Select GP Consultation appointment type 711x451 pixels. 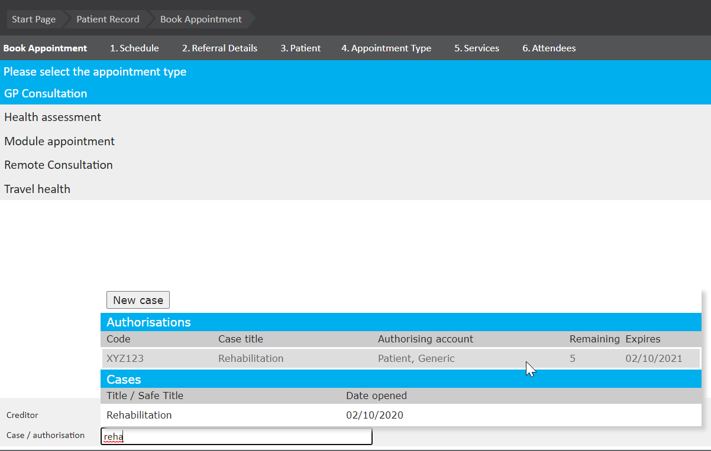click(x=46, y=94)
